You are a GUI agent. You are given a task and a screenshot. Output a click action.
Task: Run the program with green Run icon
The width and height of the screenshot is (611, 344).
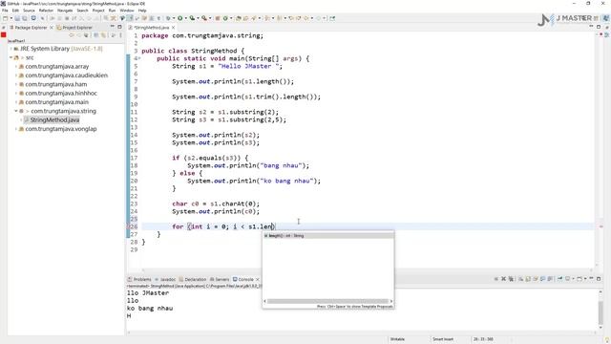click(180, 18)
